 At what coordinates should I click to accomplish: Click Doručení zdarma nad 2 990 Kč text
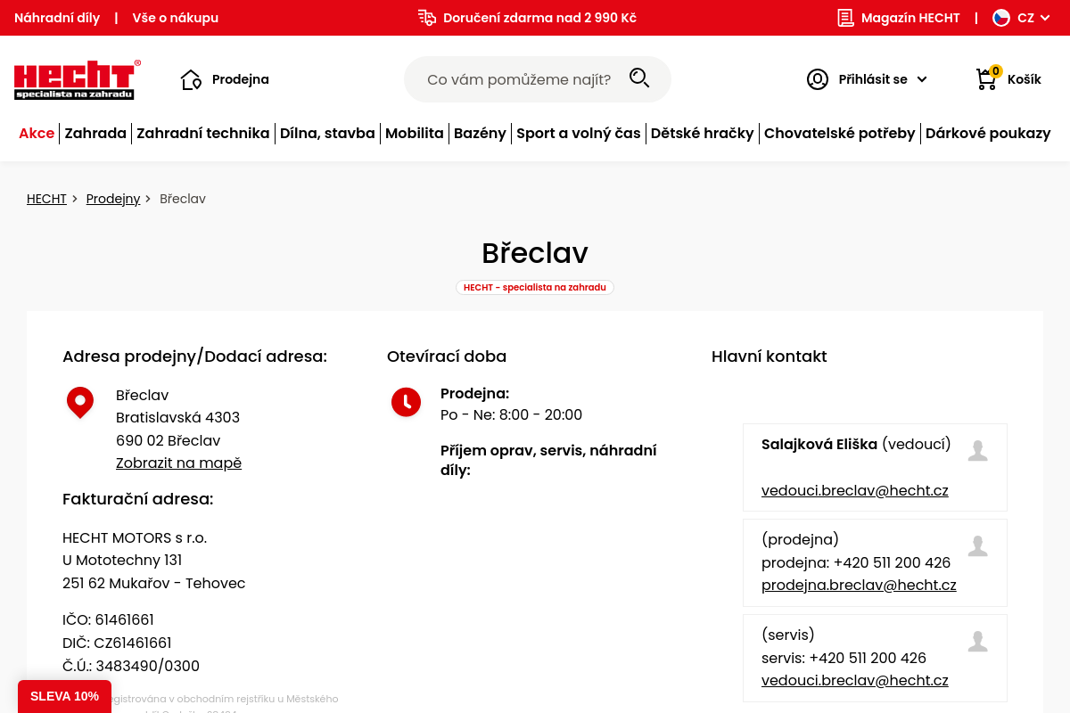[x=539, y=18]
